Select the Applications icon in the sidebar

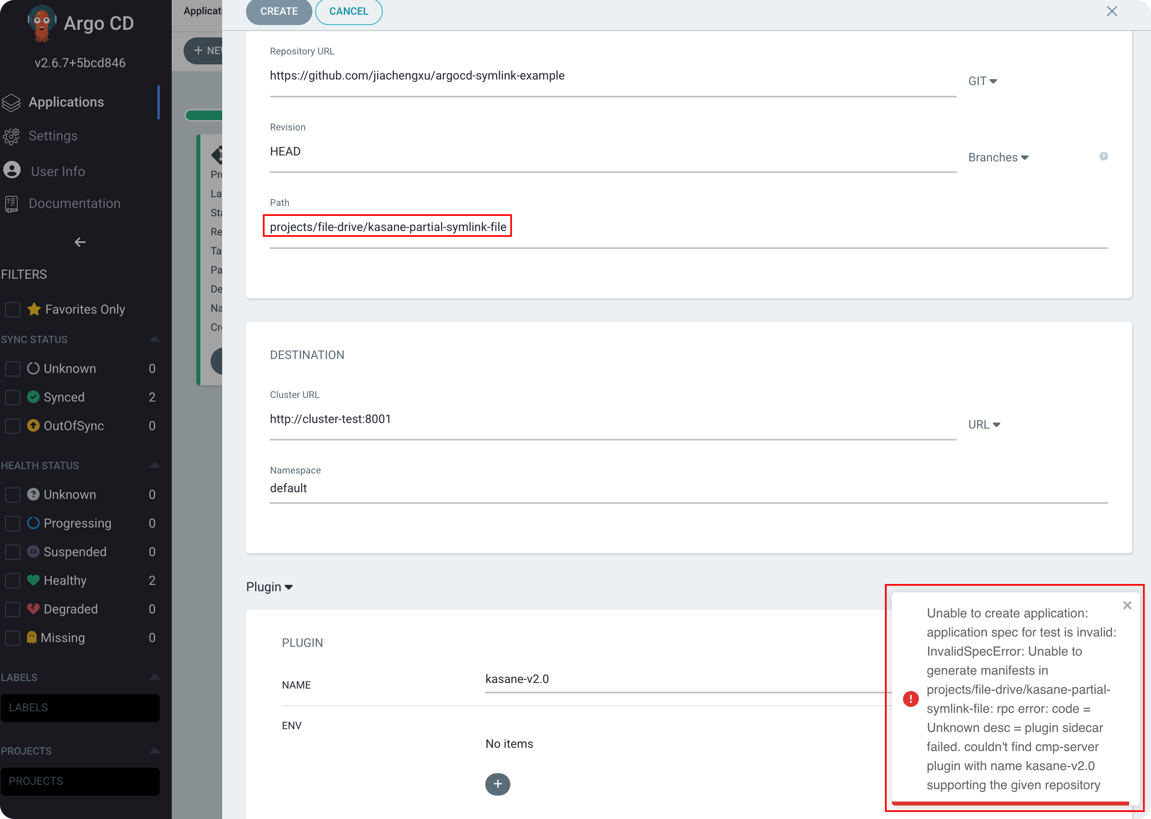click(x=12, y=102)
